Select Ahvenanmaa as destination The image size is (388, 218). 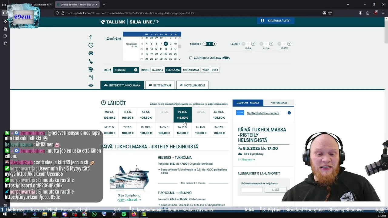[191, 70]
